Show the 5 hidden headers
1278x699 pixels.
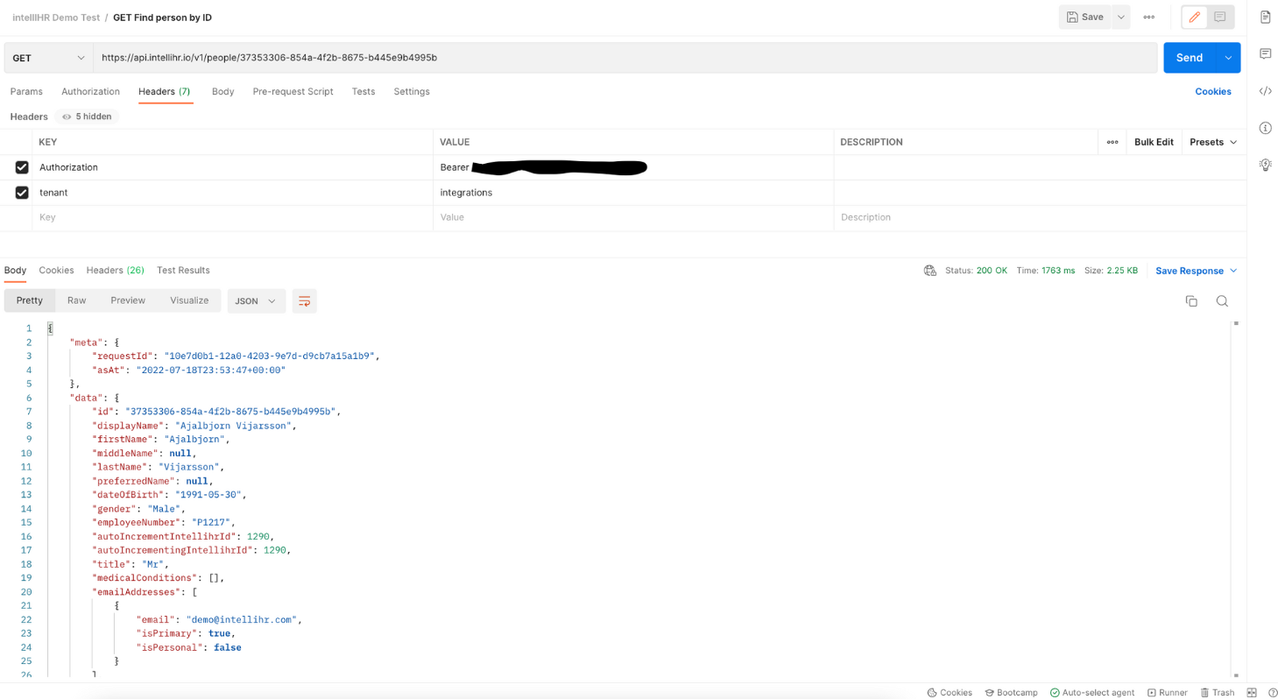point(87,116)
